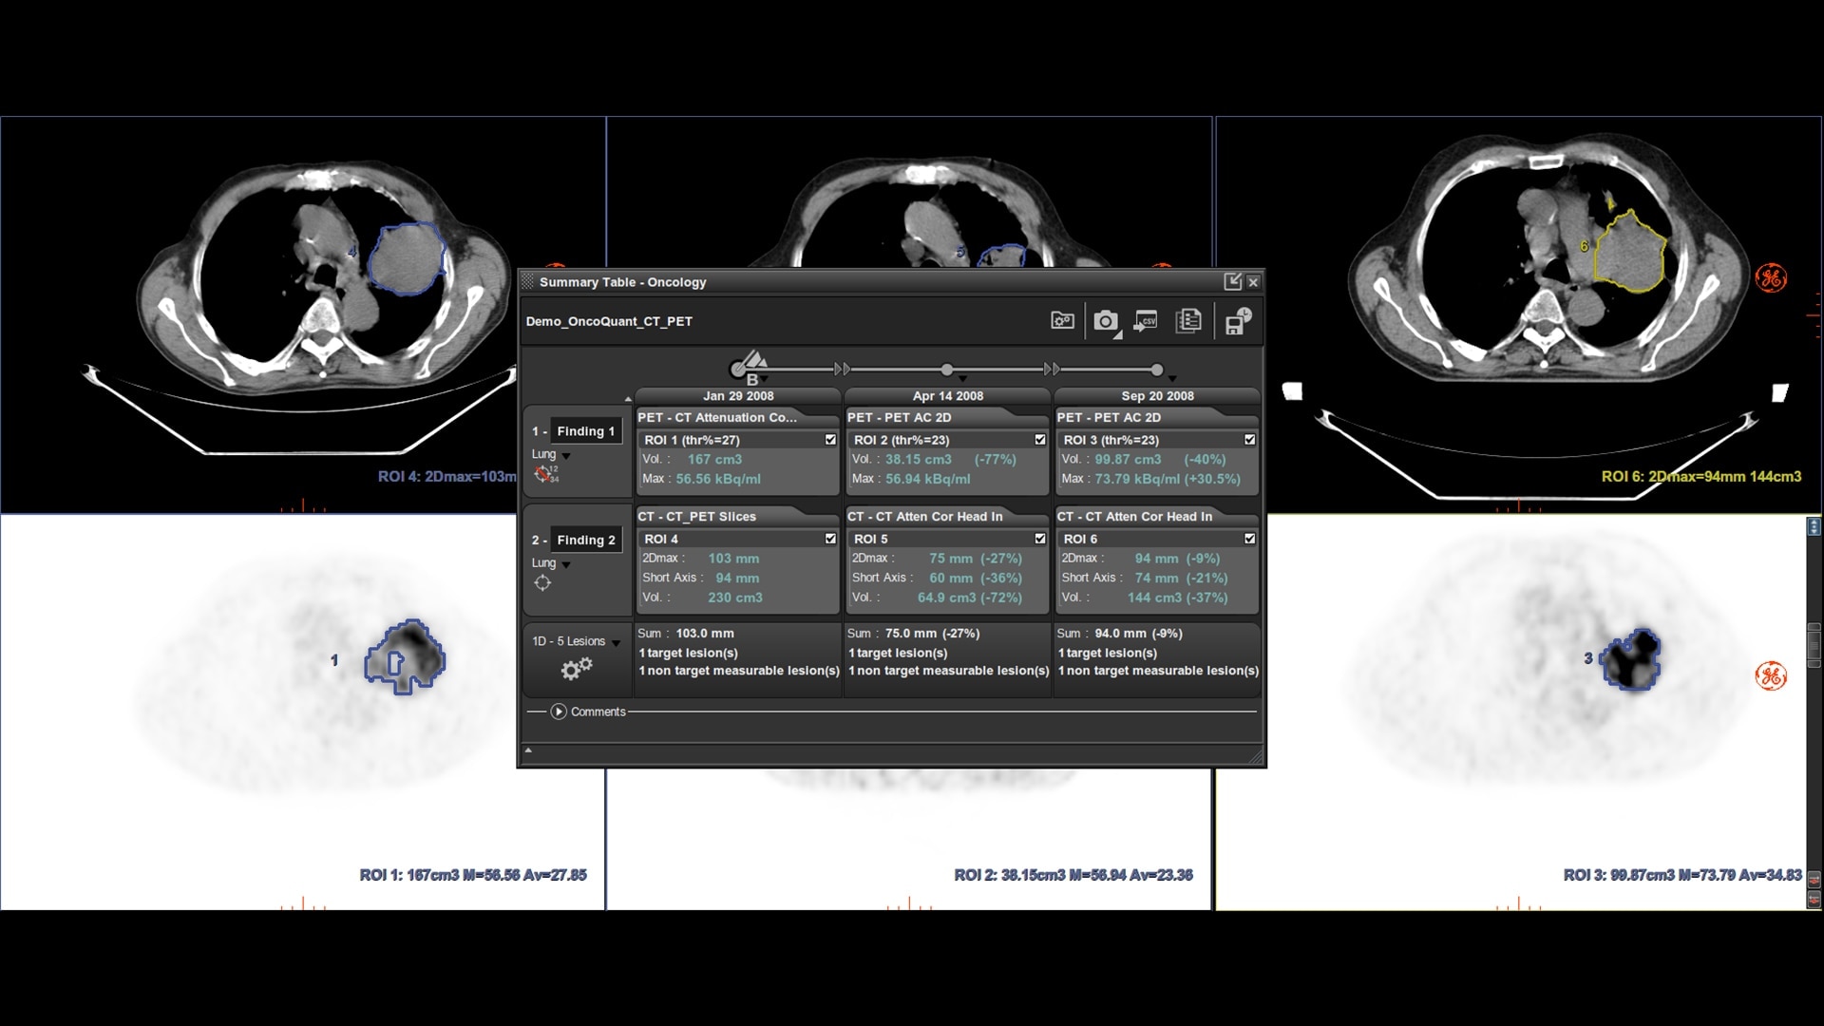The width and height of the screenshot is (1824, 1026).
Task: Click the Finding 1 label button
Action: [585, 431]
